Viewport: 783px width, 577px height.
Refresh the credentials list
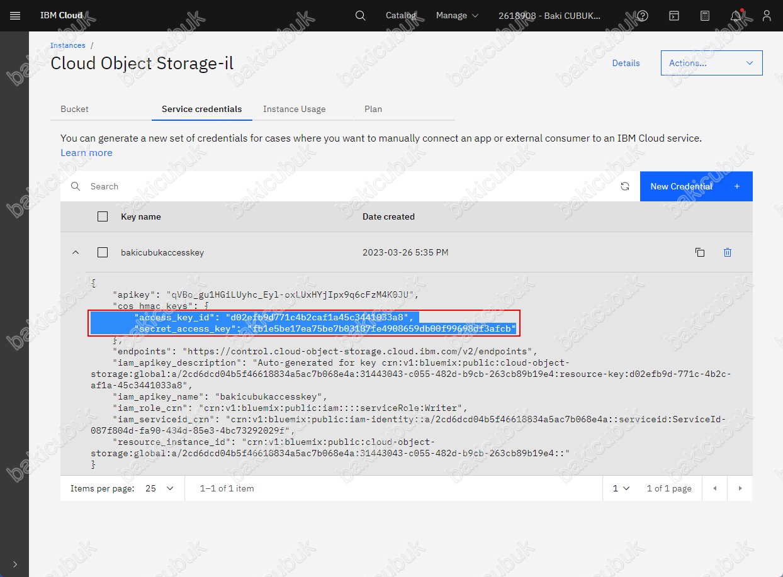point(624,186)
